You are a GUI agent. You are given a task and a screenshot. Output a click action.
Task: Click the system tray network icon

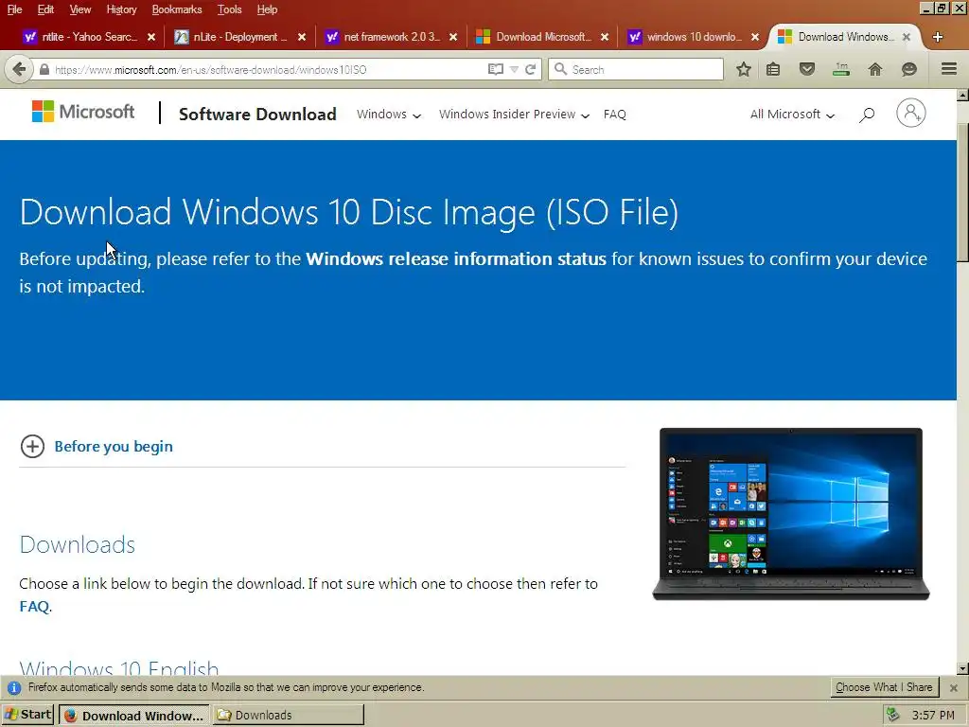click(892, 715)
